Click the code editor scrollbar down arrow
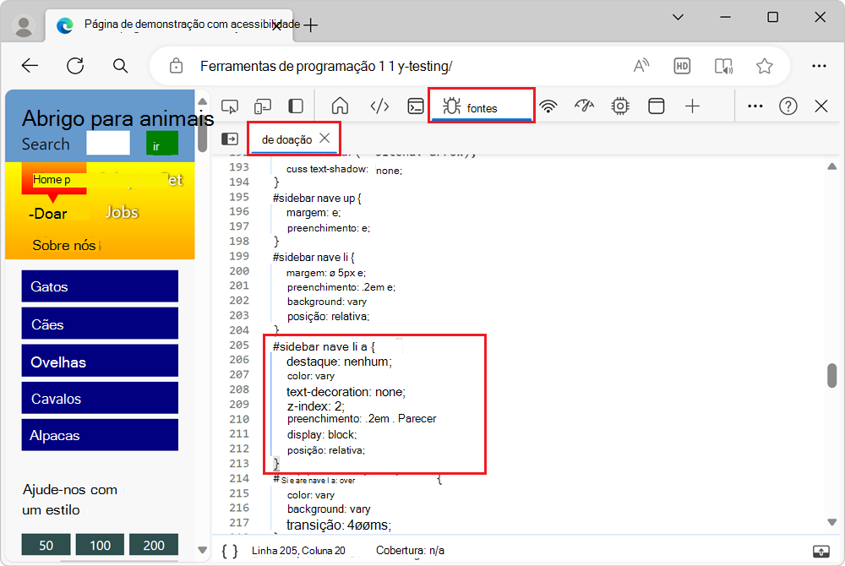This screenshot has width=845, height=566. [x=832, y=522]
